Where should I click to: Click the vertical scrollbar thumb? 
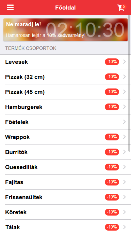(130, 83)
